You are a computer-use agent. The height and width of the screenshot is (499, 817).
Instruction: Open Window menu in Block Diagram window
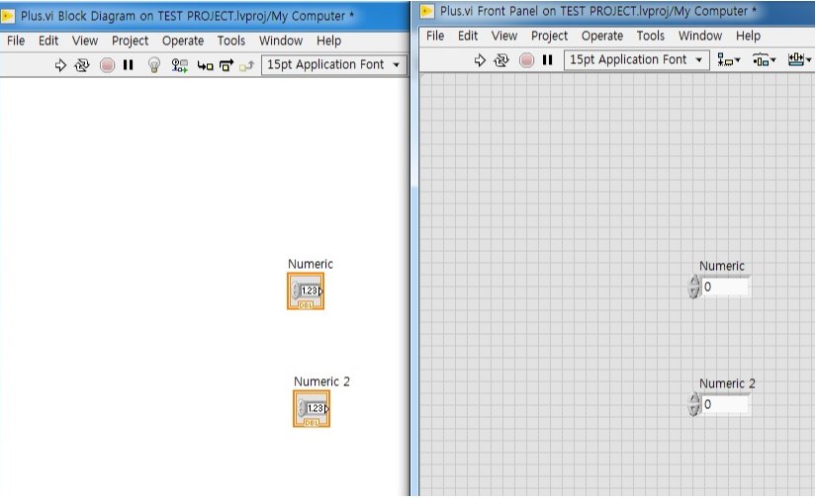[x=281, y=41]
